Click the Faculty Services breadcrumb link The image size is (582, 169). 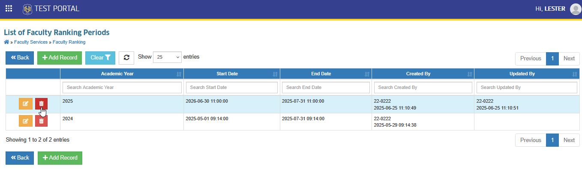[31, 42]
